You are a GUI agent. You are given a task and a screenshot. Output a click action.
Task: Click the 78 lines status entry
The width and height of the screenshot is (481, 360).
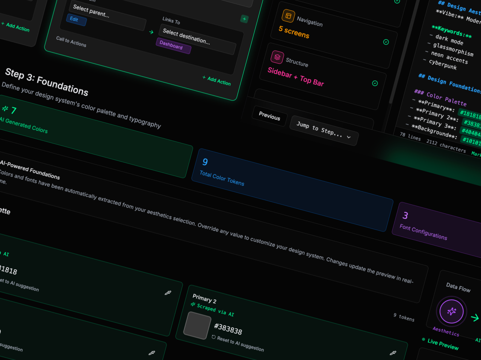(x=410, y=136)
